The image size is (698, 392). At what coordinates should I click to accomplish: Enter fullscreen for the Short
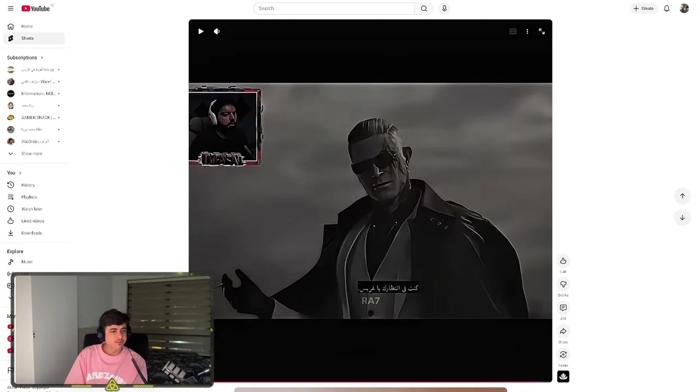(541, 31)
